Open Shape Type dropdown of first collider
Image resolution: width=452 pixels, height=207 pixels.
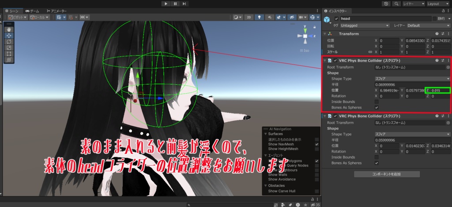coord(412,79)
